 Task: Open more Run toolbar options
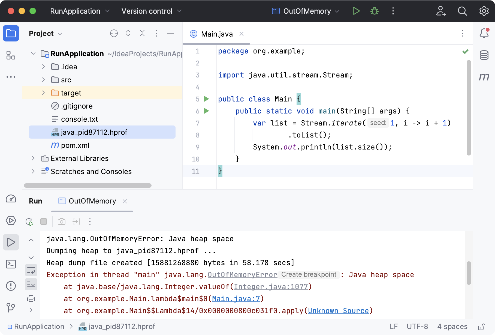point(90,222)
